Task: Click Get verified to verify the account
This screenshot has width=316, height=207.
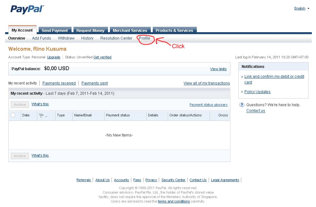Action: click(x=102, y=57)
